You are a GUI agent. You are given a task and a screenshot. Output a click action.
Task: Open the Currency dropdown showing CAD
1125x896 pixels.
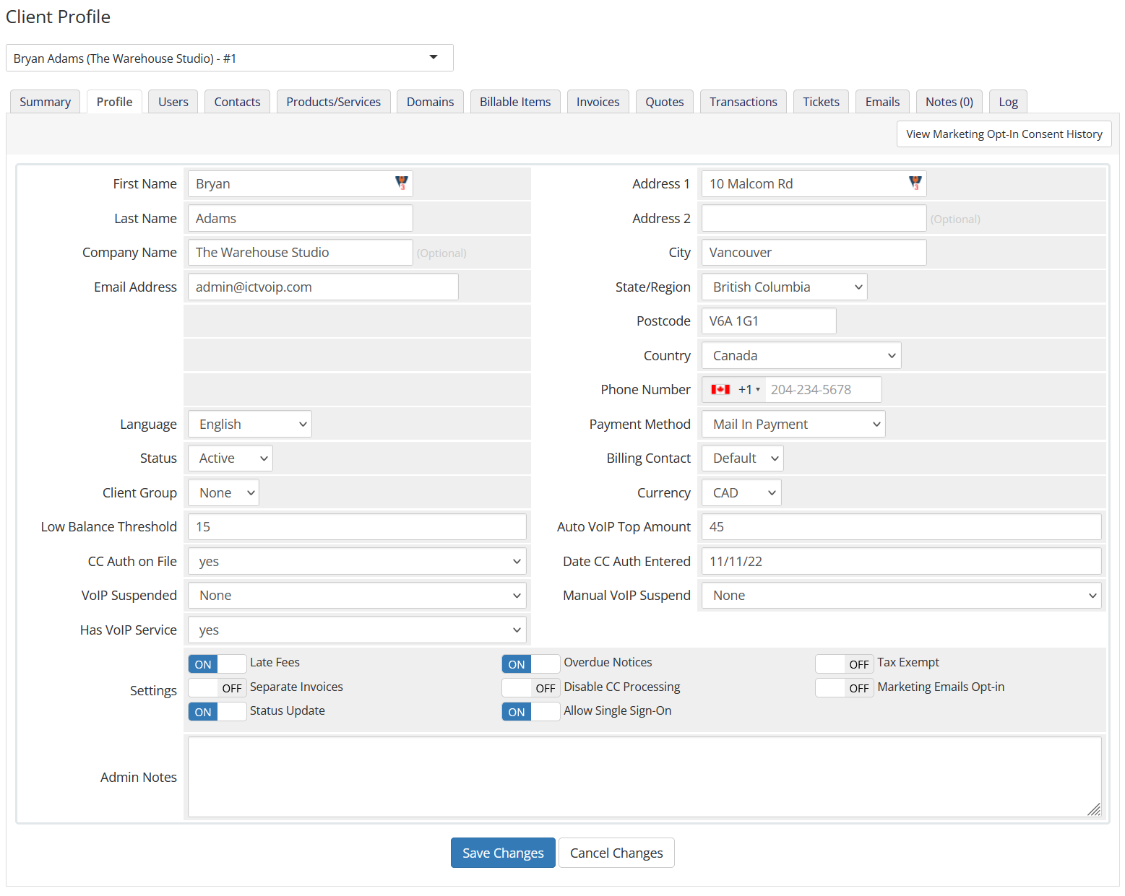(x=741, y=492)
